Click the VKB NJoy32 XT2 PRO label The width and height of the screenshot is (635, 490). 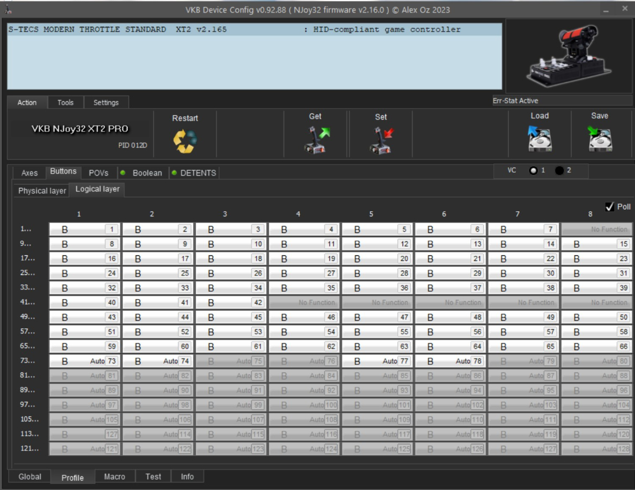click(x=80, y=129)
